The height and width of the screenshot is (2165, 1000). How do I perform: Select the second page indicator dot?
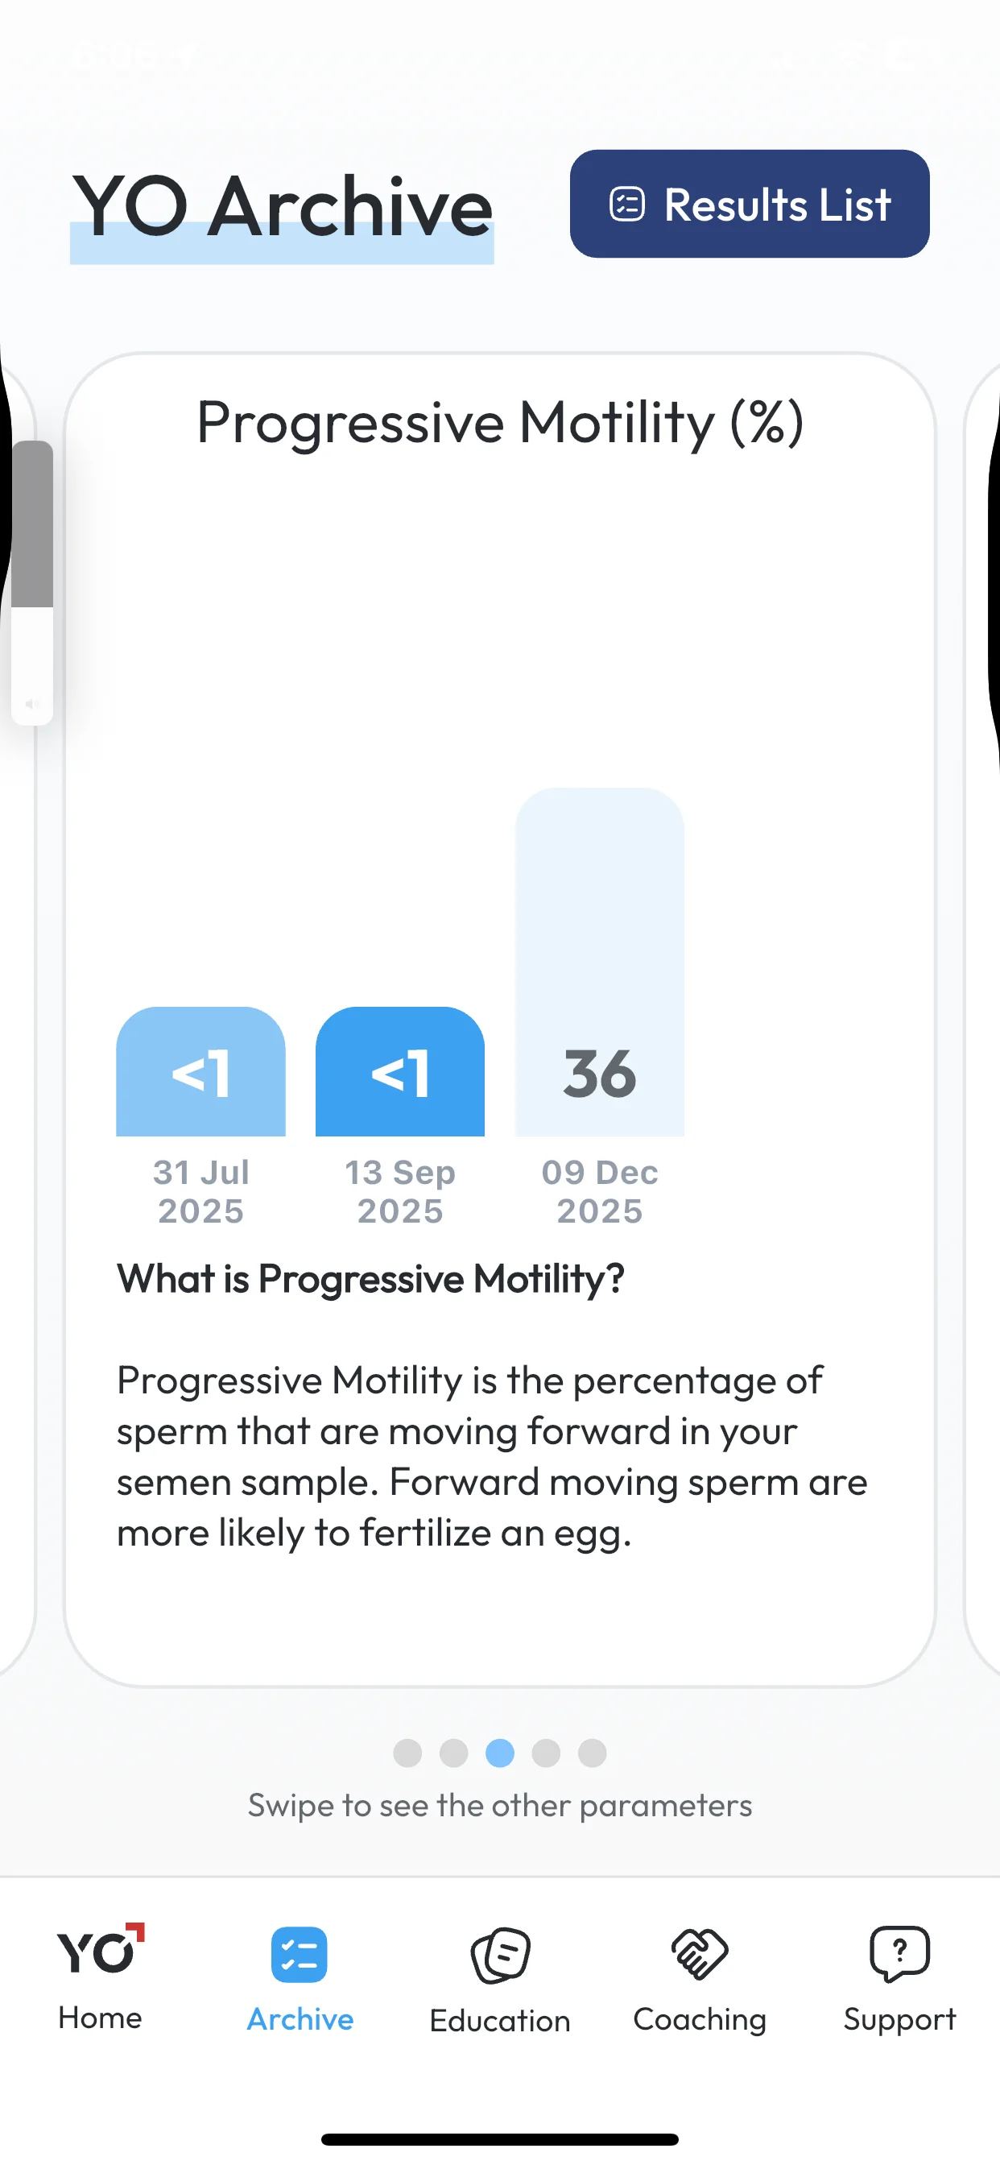454,1753
